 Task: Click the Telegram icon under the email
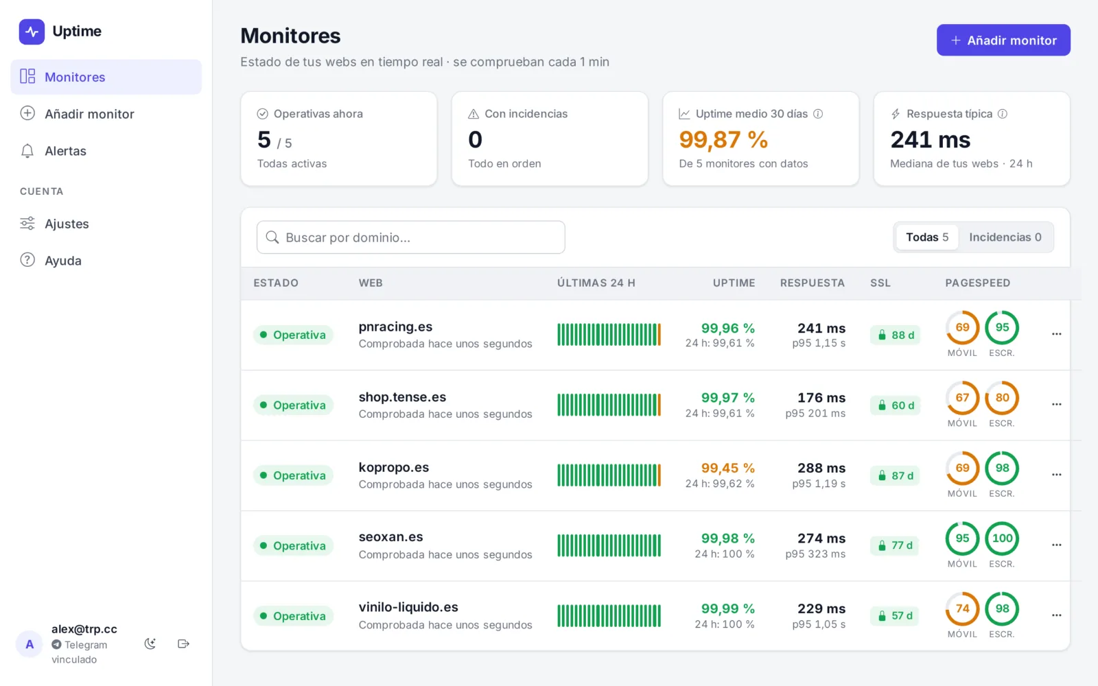point(56,645)
